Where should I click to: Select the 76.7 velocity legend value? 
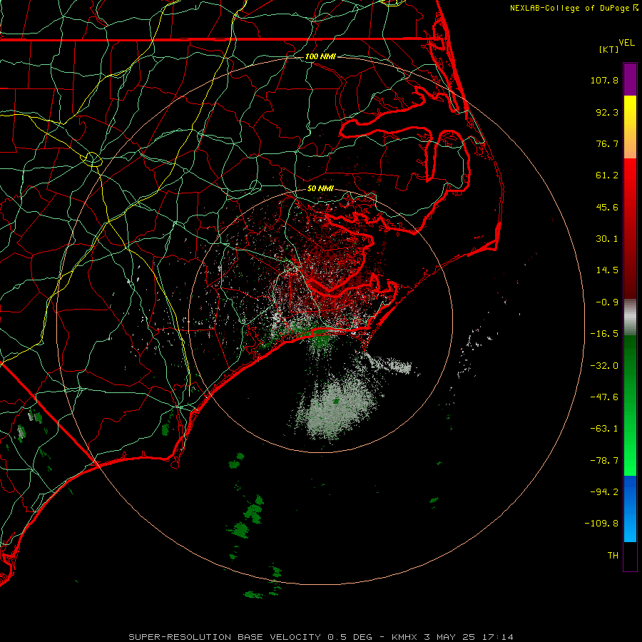coord(607,143)
